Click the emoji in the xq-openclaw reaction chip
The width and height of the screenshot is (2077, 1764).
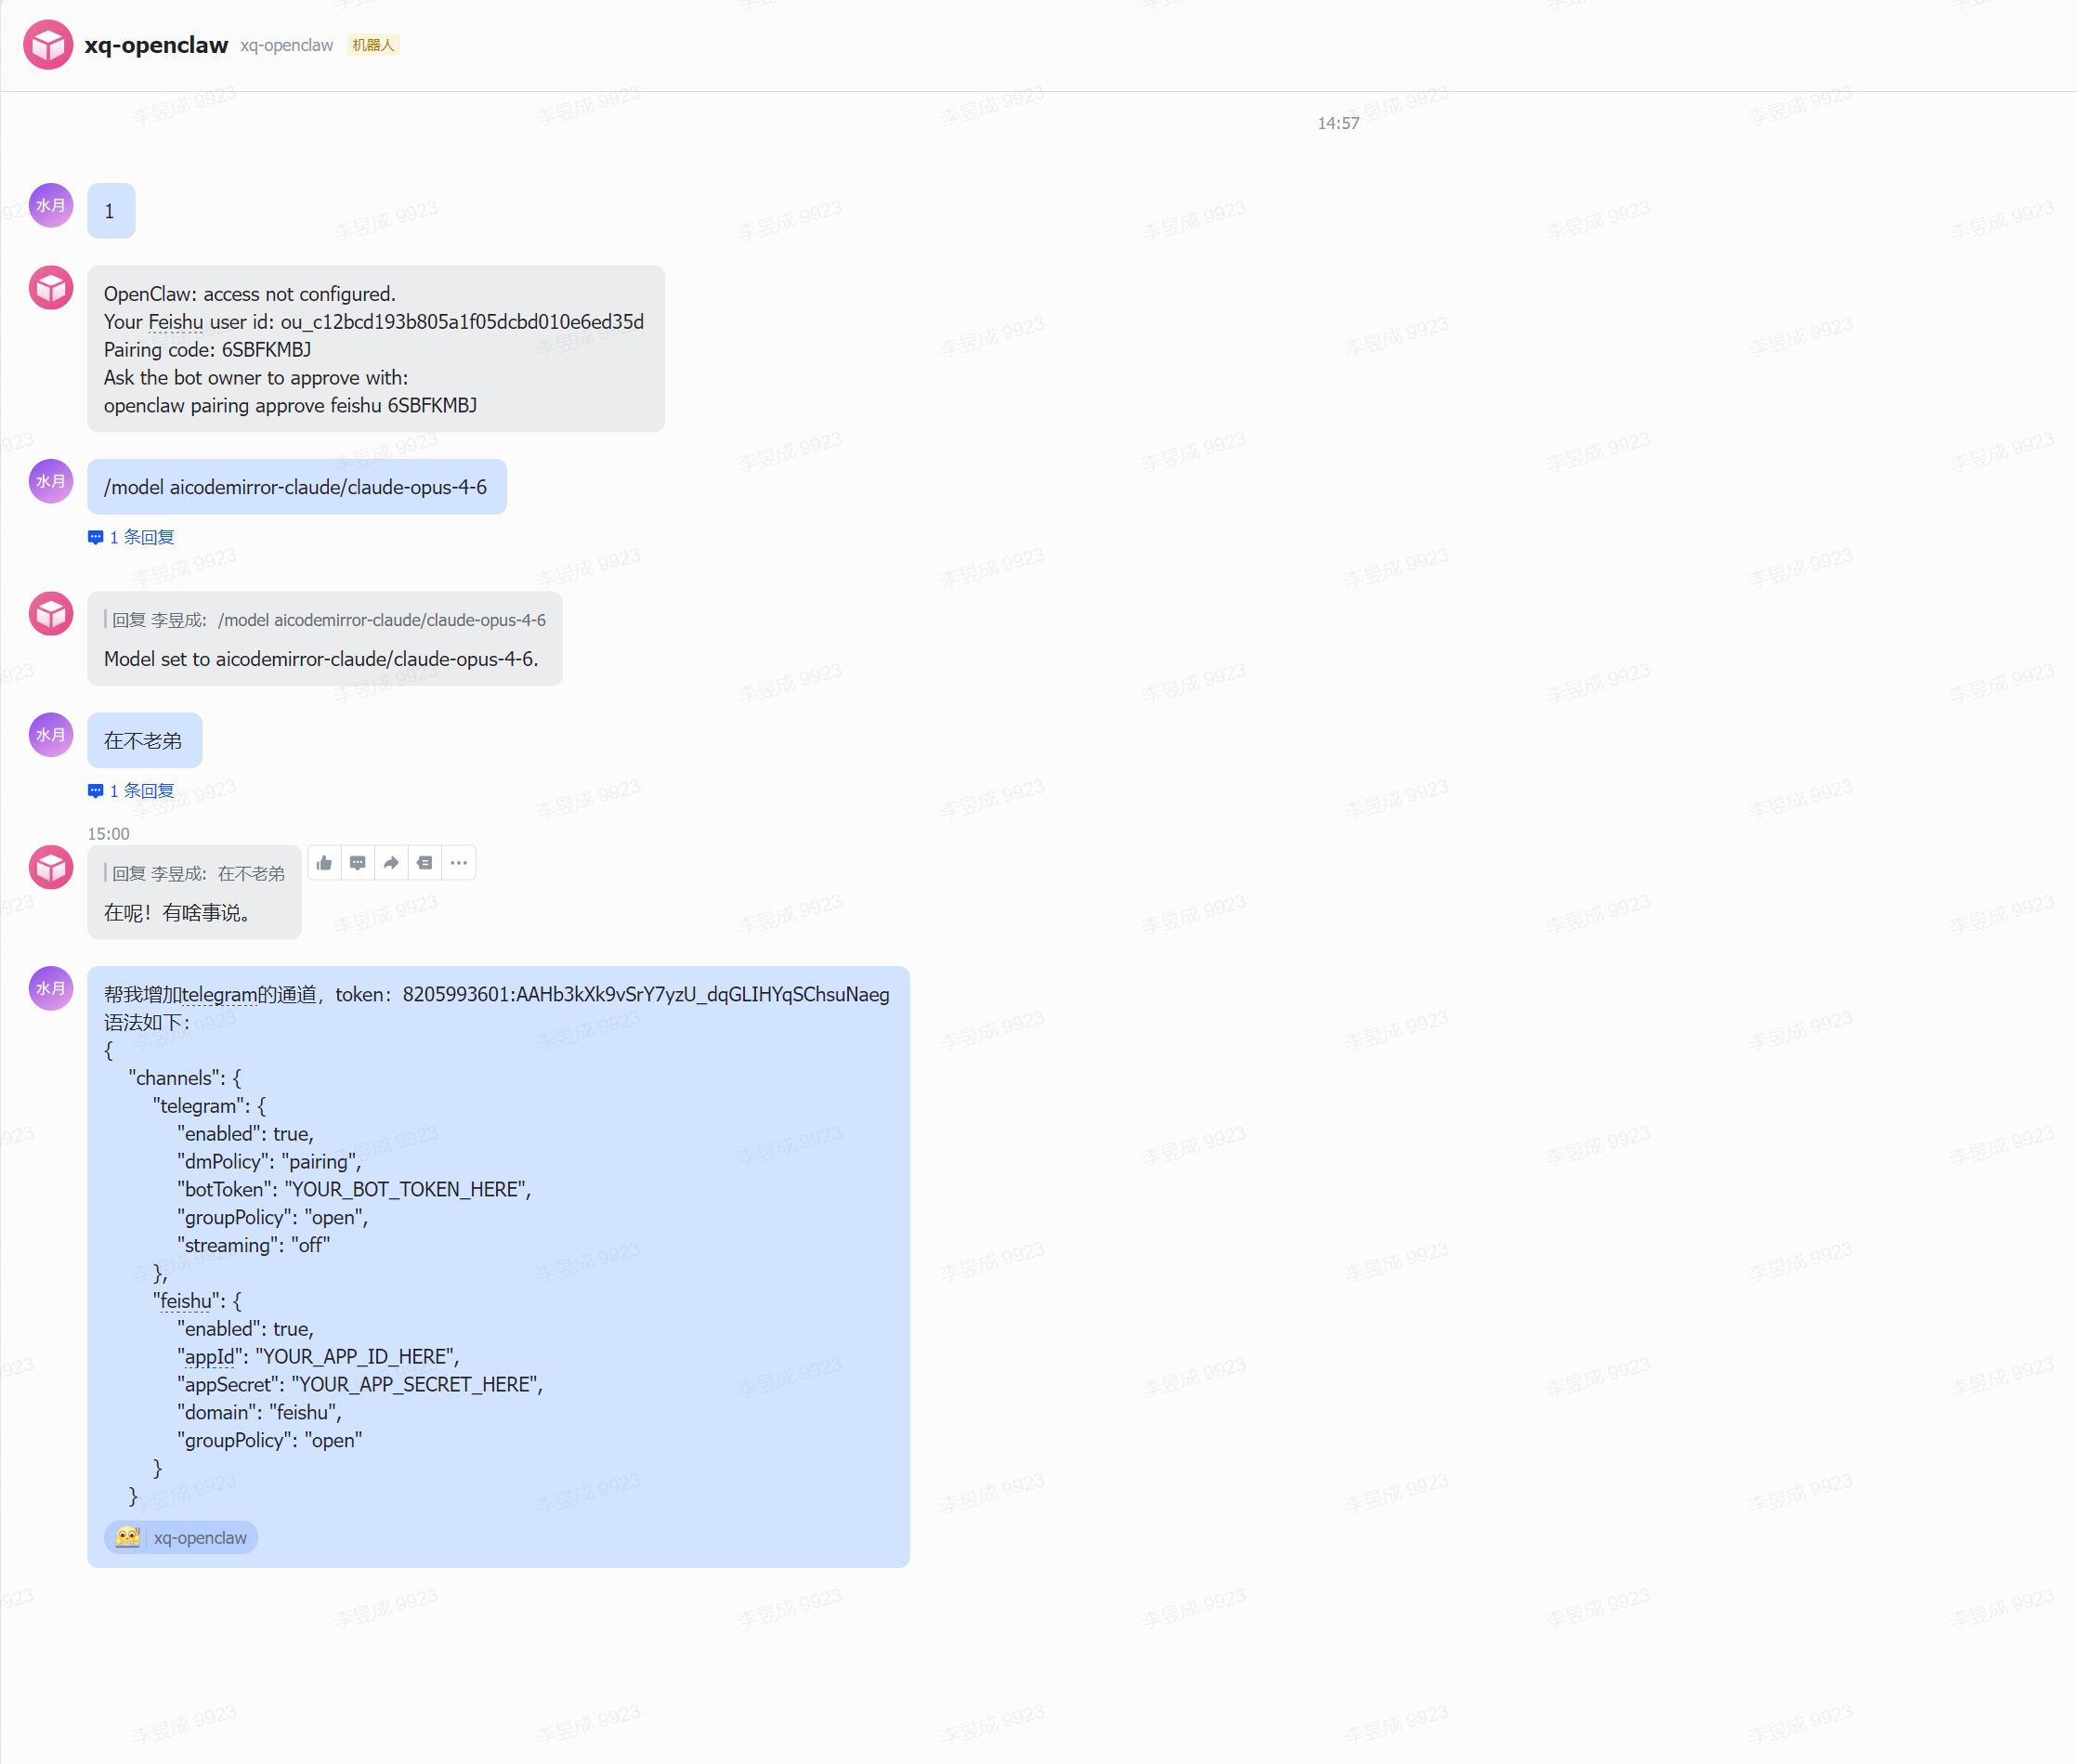128,1538
